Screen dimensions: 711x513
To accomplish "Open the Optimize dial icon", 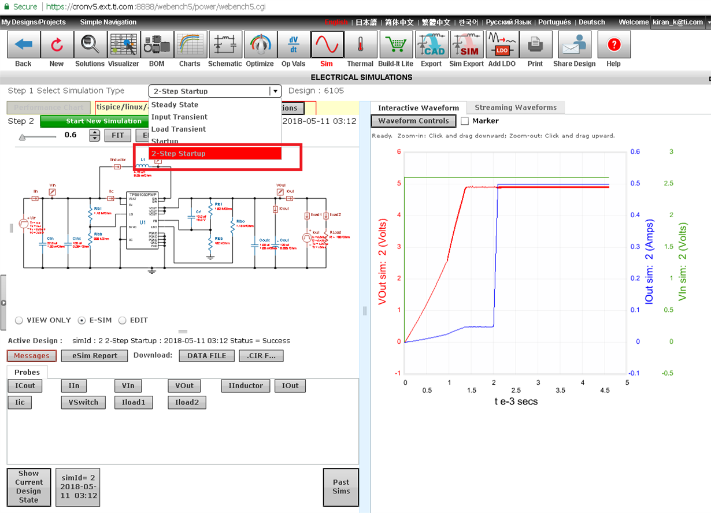I will (260, 45).
